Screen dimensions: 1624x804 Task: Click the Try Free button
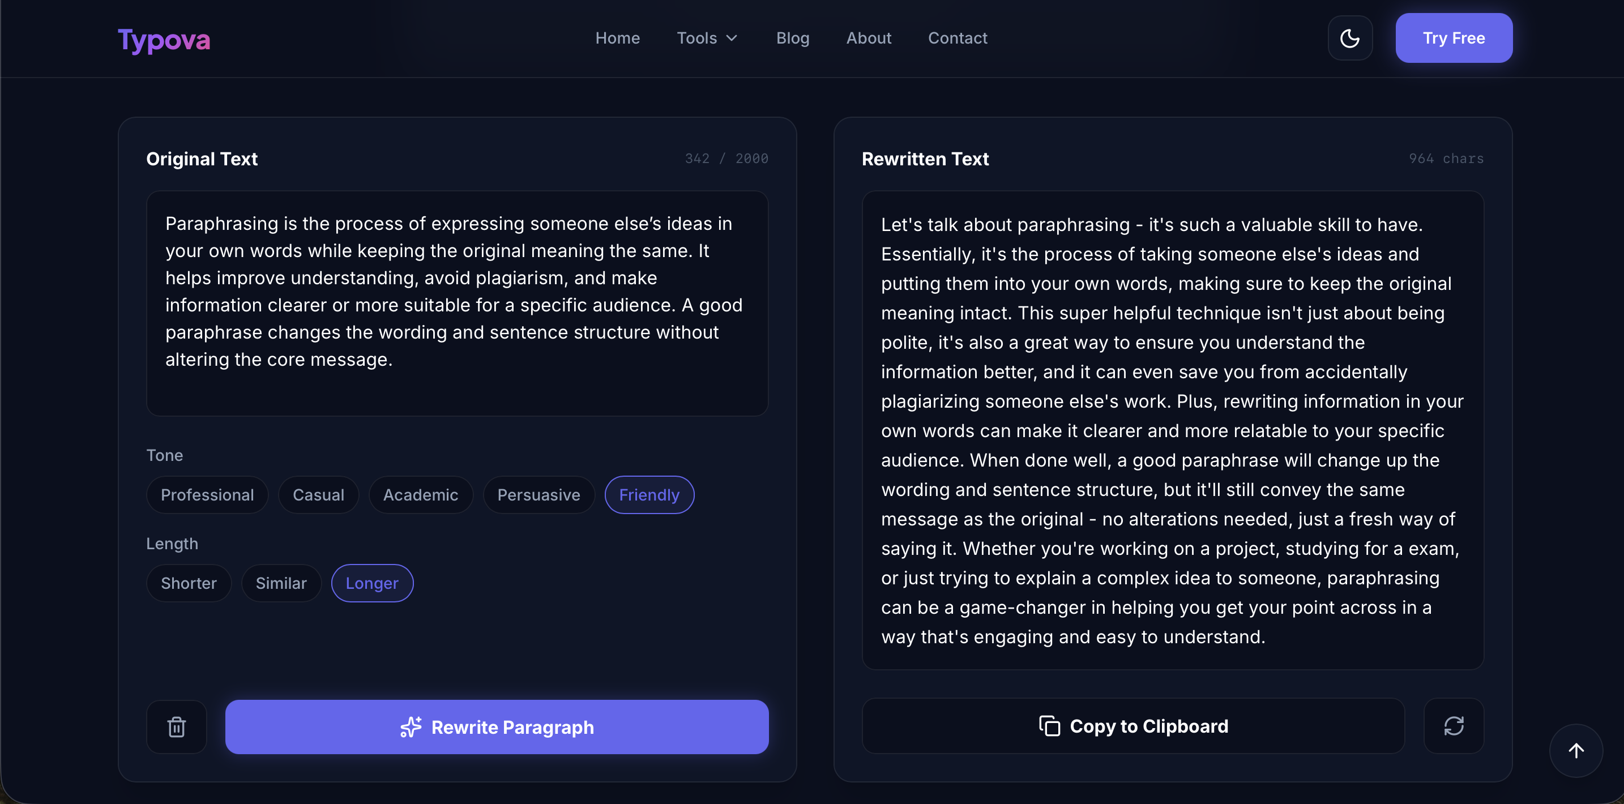[1453, 38]
